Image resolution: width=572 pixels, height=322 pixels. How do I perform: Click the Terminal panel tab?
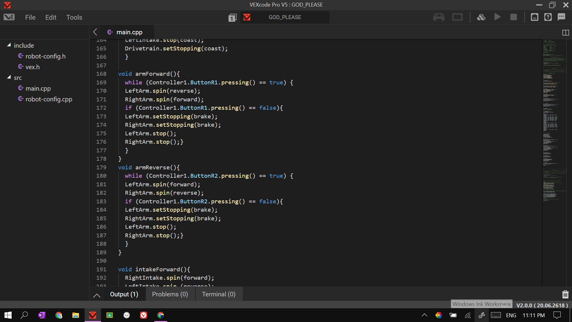pos(218,294)
